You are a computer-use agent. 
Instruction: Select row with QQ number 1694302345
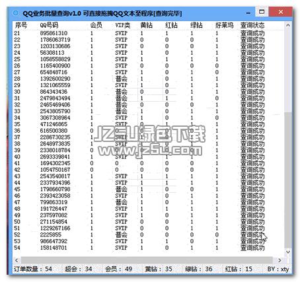pos(139,163)
